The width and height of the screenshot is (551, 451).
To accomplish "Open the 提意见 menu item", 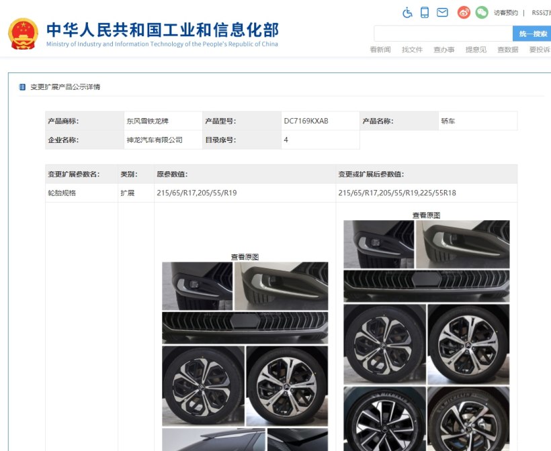I will 476,50.
